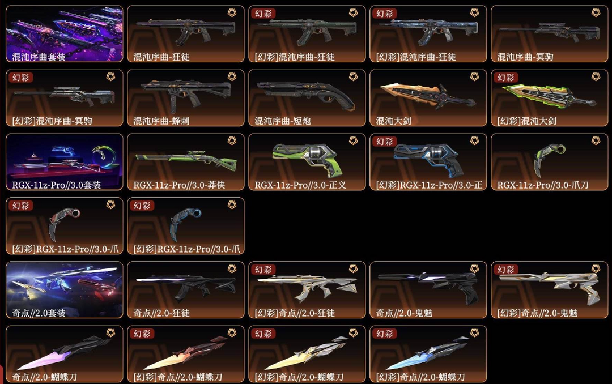Open the 混沌序曲套装 bundle card
This screenshot has width=612, height=384.
click(65, 34)
